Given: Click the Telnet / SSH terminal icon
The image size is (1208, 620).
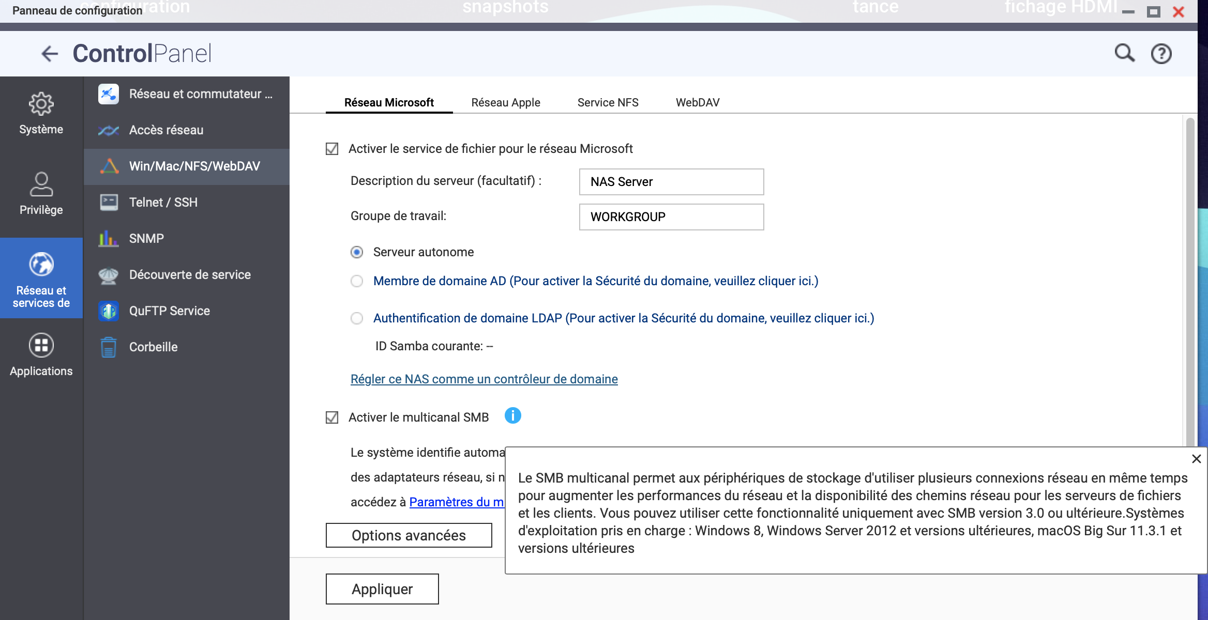Looking at the screenshot, I should (x=109, y=203).
